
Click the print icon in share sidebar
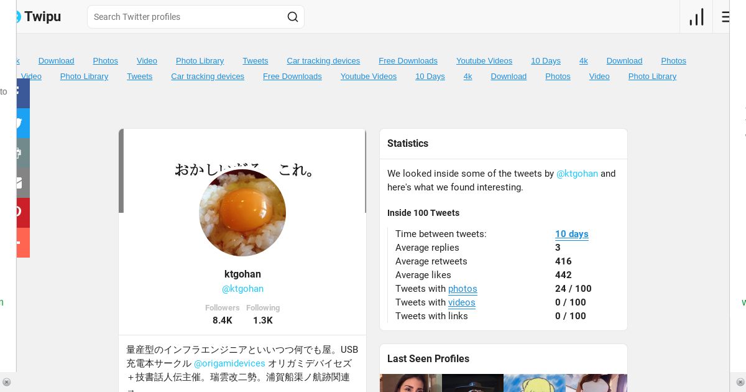[x=23, y=153]
